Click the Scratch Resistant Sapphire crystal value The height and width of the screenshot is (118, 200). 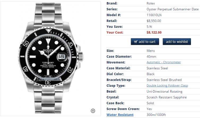pos(166,97)
